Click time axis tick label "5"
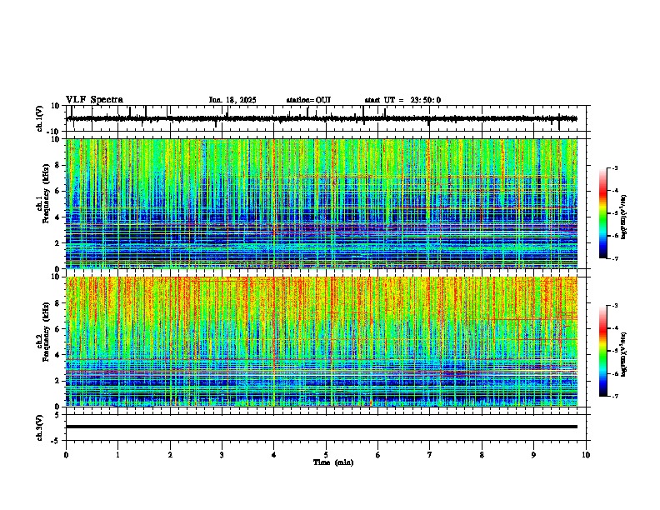The height and width of the screenshot is (510, 660). 326,455
